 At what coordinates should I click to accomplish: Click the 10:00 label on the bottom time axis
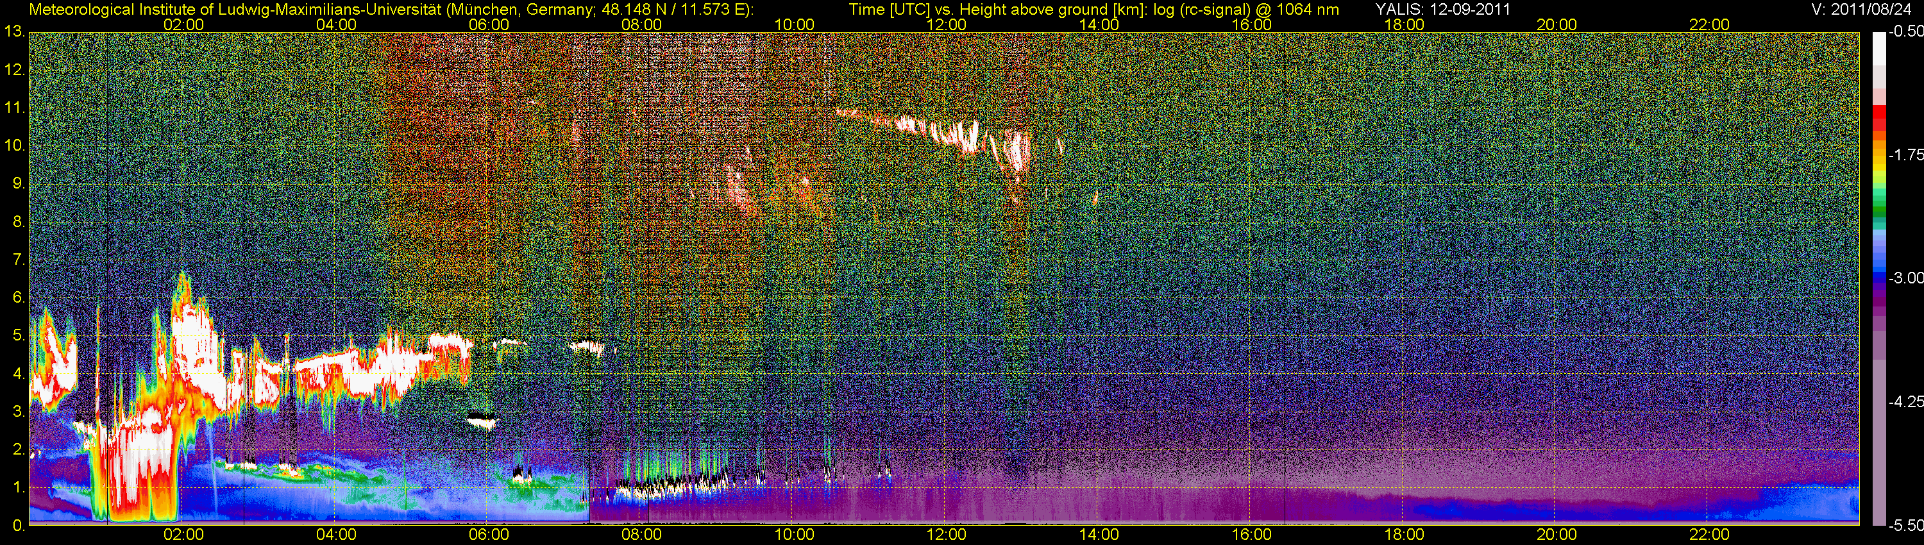coord(794,535)
